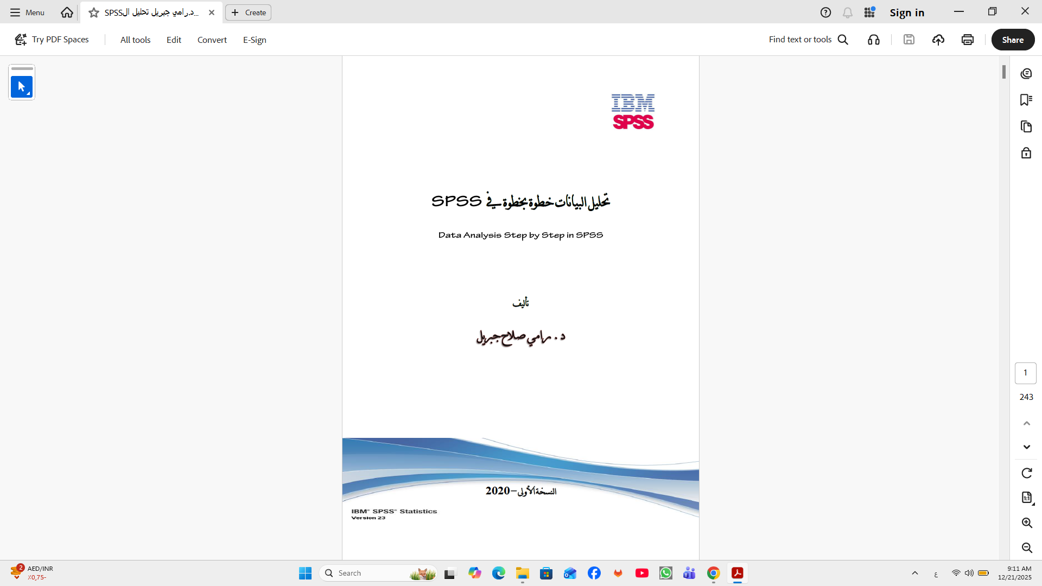Open the Help question mark icon

(825, 12)
